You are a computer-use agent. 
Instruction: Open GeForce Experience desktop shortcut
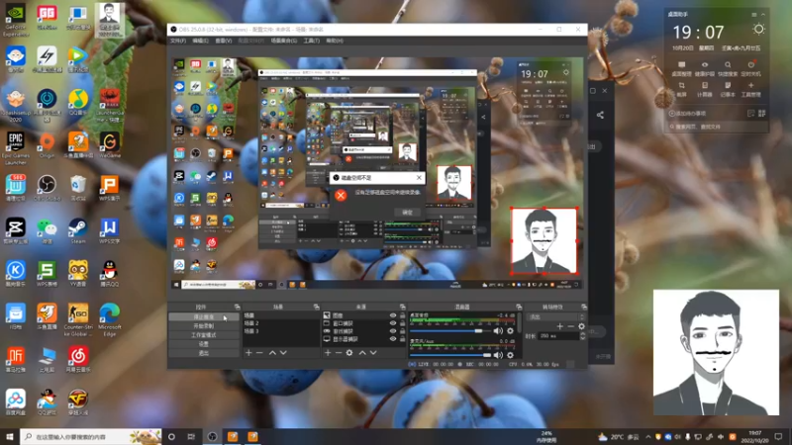coord(16,20)
